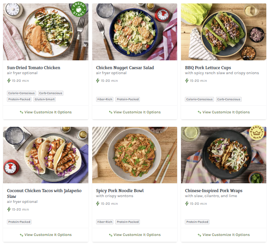The height and width of the screenshot is (244, 269).
Task: Click the BBQ Pork Lettuce Cups photo
Action: 224,32
